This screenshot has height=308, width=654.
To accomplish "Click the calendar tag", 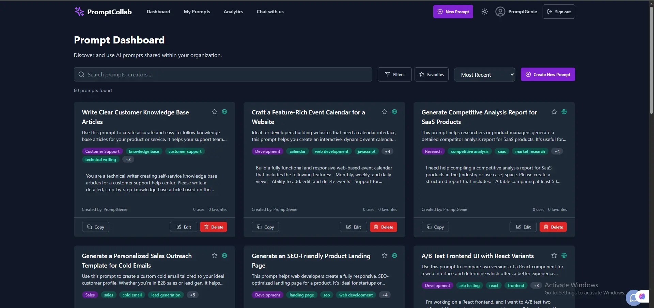I will (297, 151).
